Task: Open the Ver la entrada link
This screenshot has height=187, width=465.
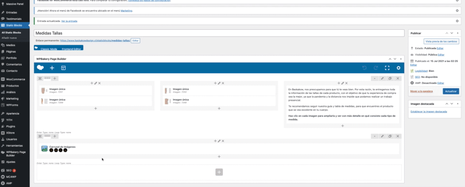Action: point(69,21)
